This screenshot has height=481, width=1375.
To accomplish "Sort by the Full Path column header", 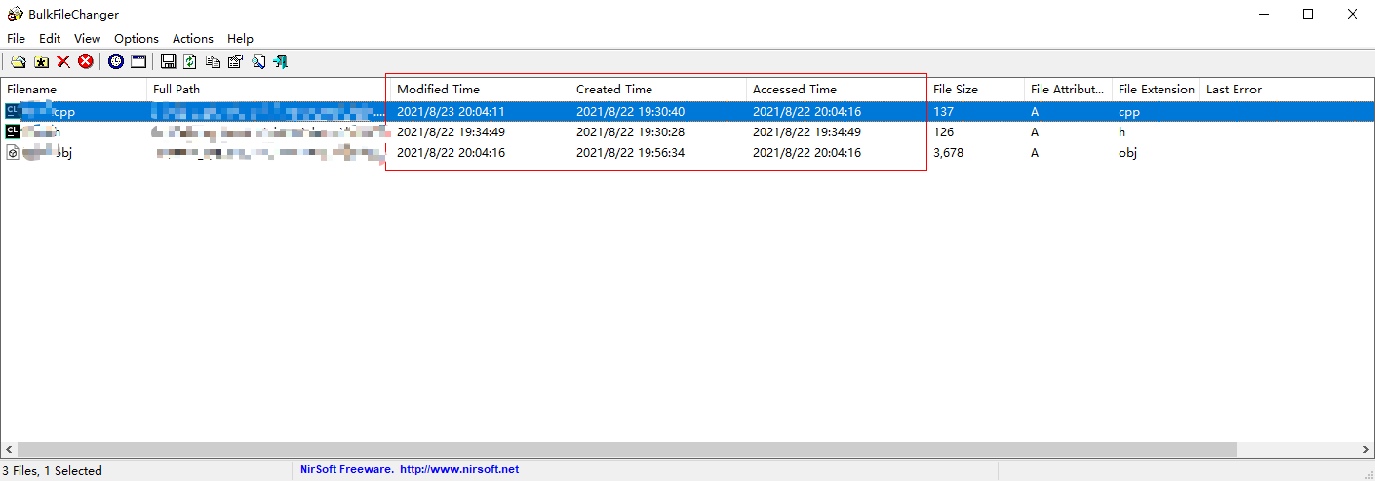I will [x=268, y=90].
